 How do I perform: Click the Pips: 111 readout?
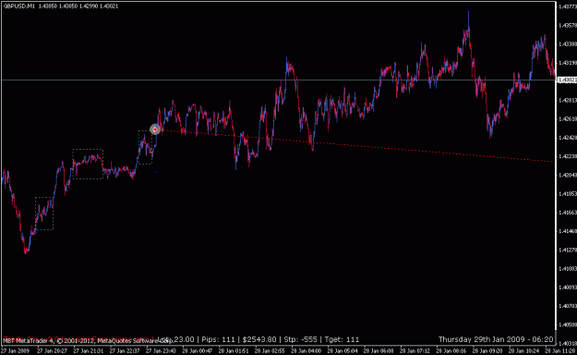coord(218,339)
